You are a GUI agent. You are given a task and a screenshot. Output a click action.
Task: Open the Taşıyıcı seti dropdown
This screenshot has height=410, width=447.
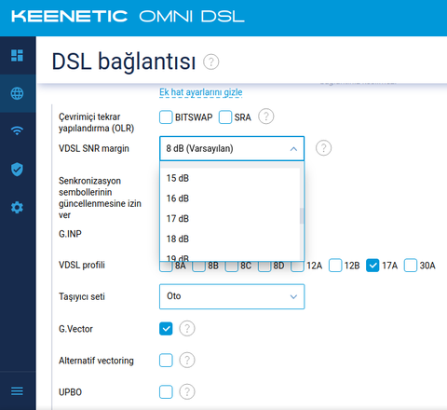click(x=232, y=296)
